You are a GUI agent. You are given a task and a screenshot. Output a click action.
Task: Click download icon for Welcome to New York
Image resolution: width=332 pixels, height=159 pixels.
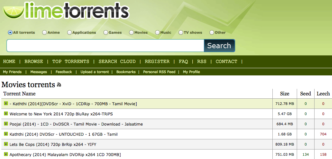pos(6,113)
